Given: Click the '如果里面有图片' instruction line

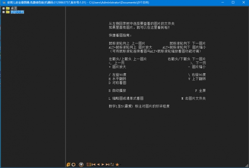Looking at the screenshot, I should pos(139,28).
